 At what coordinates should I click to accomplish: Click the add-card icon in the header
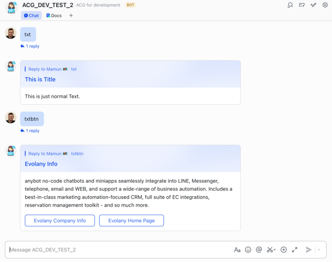(x=302, y=5)
